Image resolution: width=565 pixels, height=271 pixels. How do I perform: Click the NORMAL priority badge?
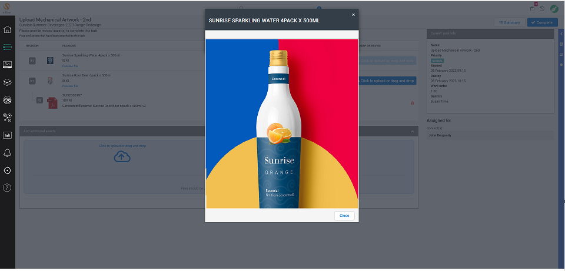point(437,61)
